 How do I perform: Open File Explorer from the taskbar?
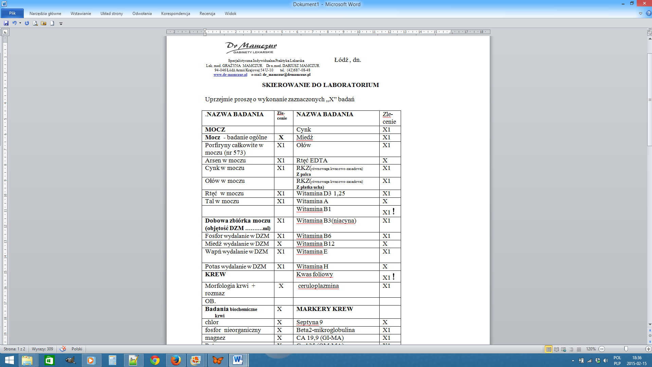(x=27, y=360)
